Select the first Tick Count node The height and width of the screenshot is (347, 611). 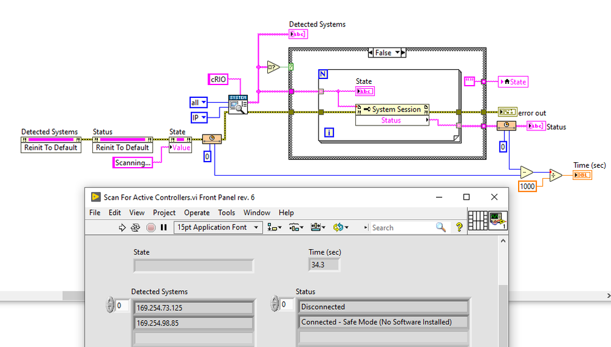(x=212, y=139)
